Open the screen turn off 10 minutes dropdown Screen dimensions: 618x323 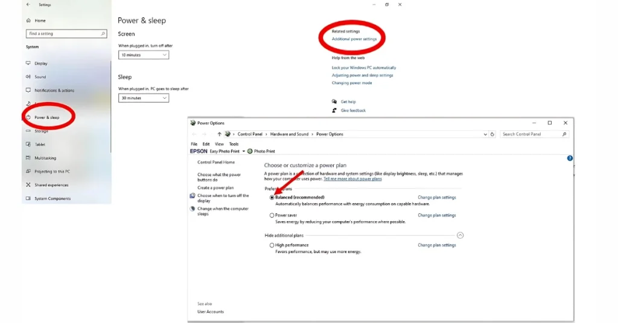(144, 55)
